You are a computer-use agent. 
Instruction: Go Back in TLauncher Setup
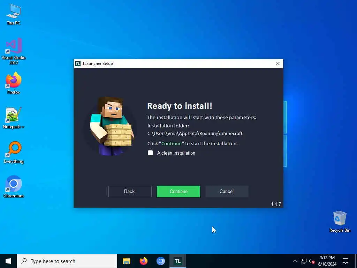coord(130,192)
